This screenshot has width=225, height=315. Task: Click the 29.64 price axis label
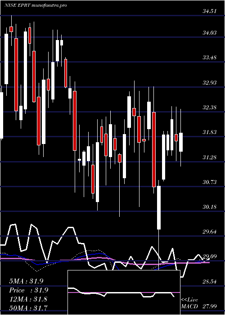click(209, 232)
